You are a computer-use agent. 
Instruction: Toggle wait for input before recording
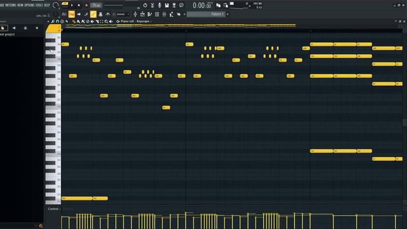pos(153,5)
